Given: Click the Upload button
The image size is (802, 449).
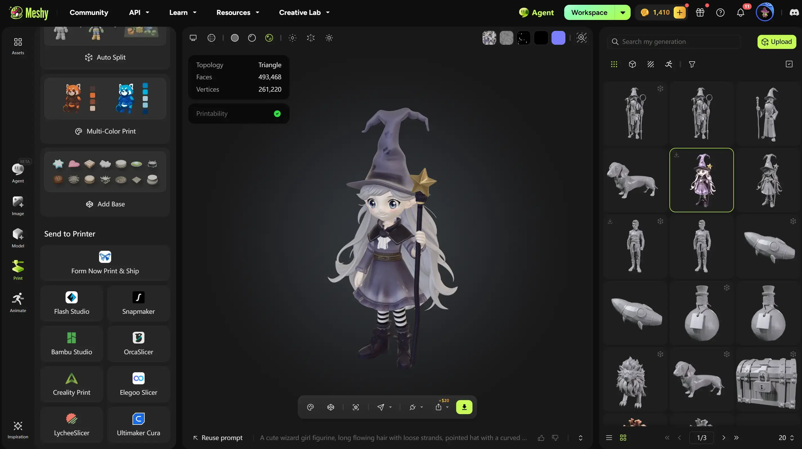Looking at the screenshot, I should pos(777,42).
